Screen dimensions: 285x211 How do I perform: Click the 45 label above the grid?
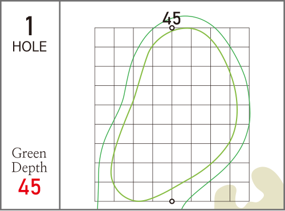[172, 18]
